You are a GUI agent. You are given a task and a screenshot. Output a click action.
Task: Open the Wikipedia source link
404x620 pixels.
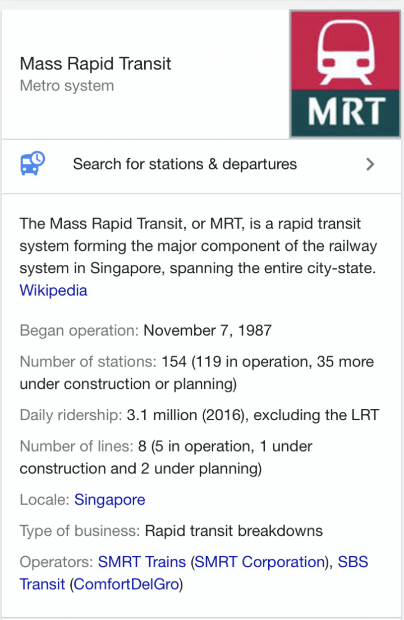click(53, 290)
